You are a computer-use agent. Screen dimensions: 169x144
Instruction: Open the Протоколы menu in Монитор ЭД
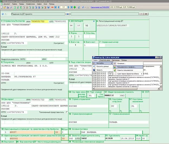pyautogui.click(x=116, y=60)
